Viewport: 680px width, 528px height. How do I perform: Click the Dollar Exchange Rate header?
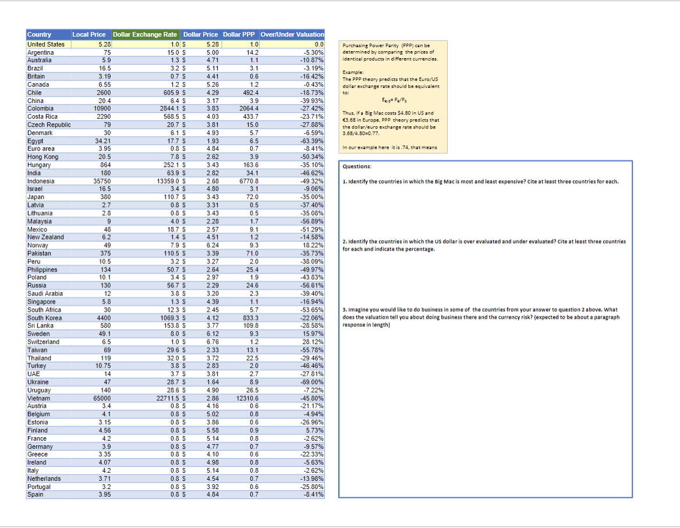coord(146,35)
